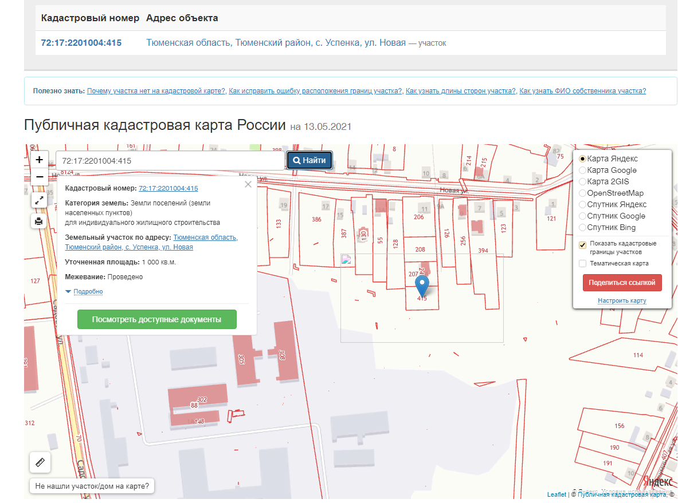Zoom in the cadastral map

[40, 160]
